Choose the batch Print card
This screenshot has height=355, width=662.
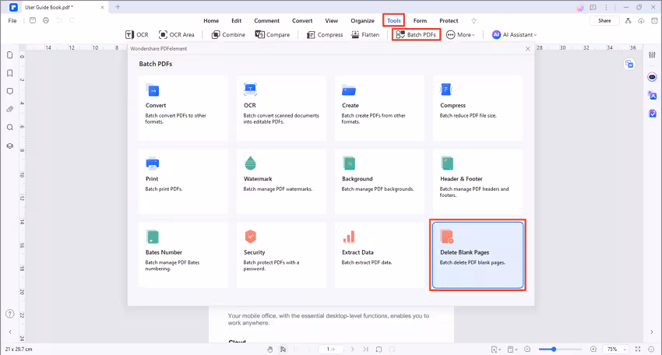pyautogui.click(x=183, y=181)
